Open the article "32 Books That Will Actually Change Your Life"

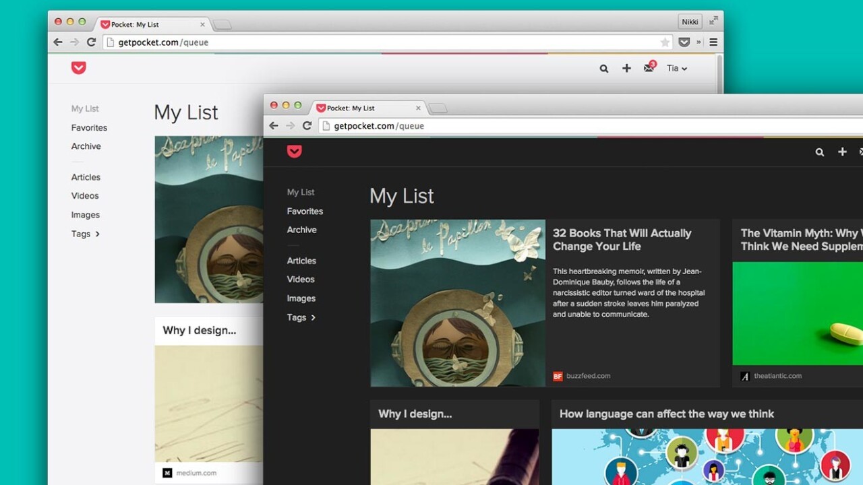tap(622, 239)
